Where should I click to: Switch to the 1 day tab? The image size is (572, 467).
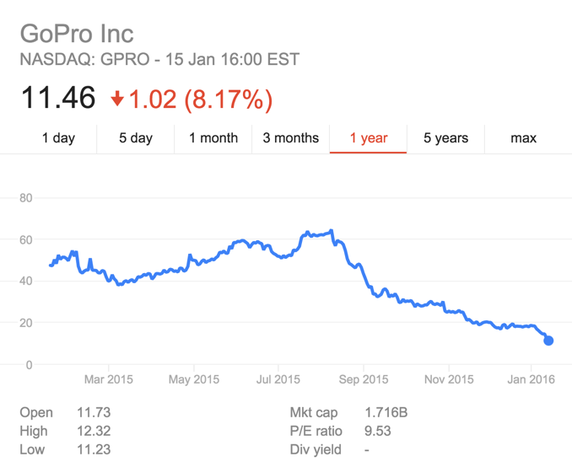(58, 138)
